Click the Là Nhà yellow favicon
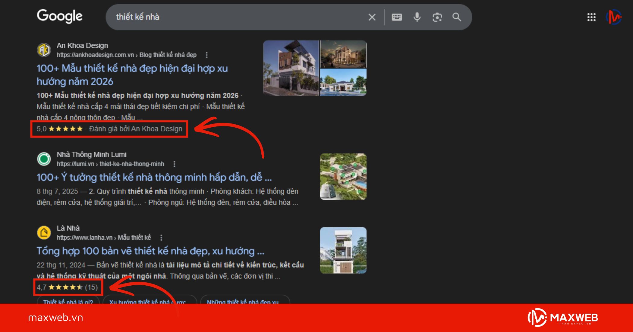This screenshot has height=332, width=633. 44,233
